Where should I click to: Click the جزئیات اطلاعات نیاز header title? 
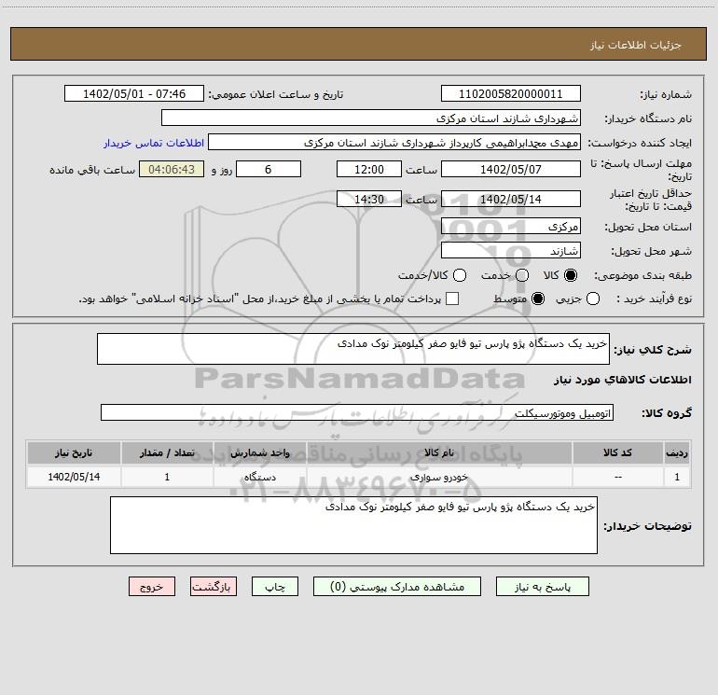point(635,45)
